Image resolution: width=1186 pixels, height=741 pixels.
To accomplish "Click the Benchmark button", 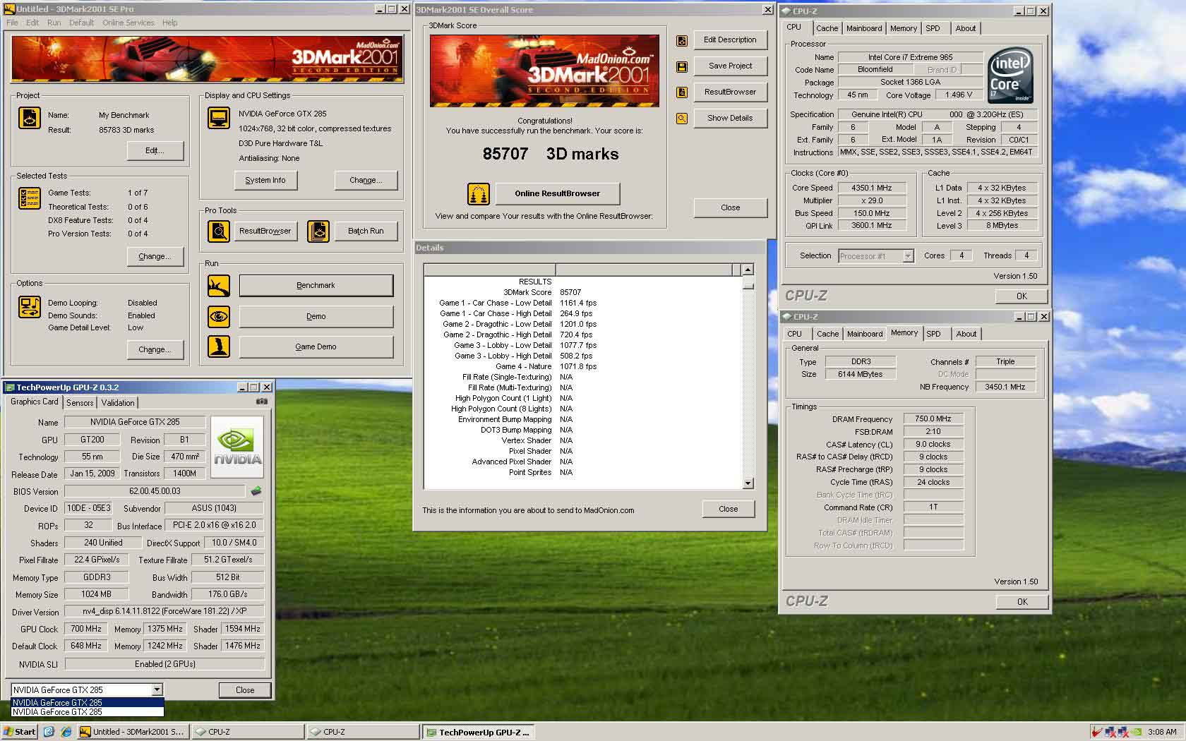I will [316, 286].
